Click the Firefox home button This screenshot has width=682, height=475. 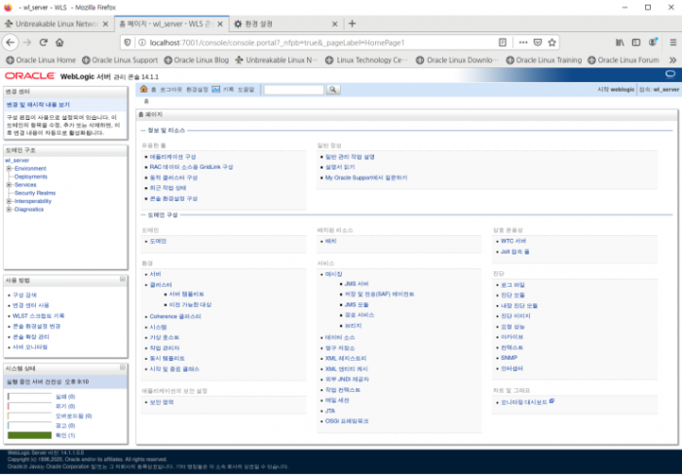[59, 42]
